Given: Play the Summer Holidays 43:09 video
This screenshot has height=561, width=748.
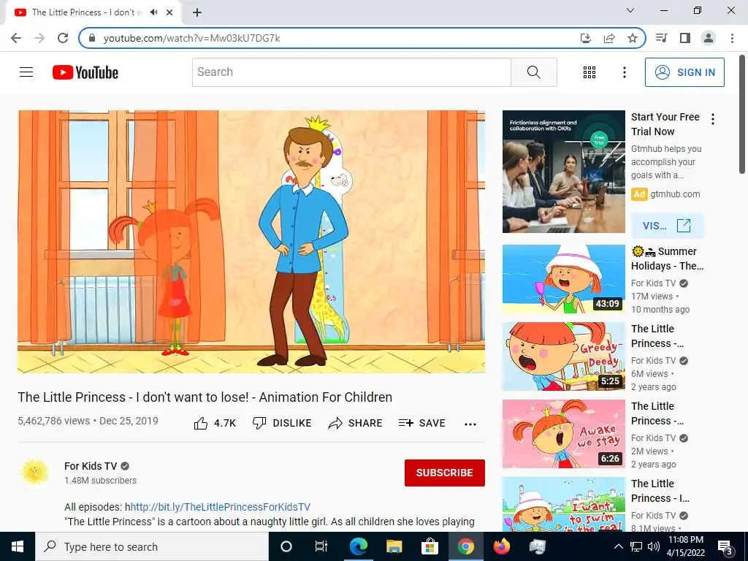Looking at the screenshot, I should 564,279.
